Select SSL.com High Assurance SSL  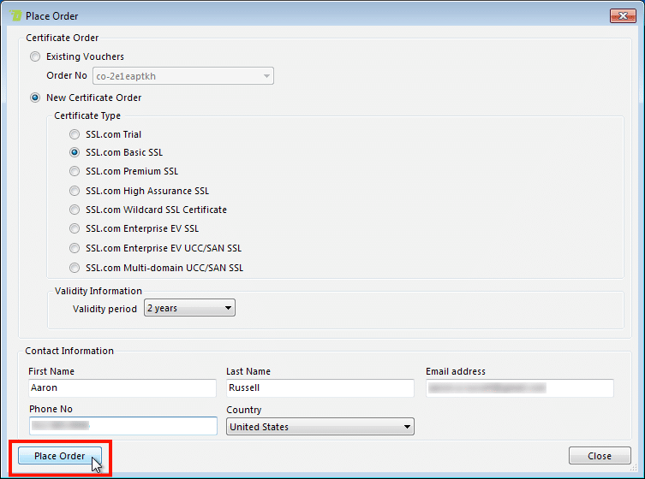[75, 191]
